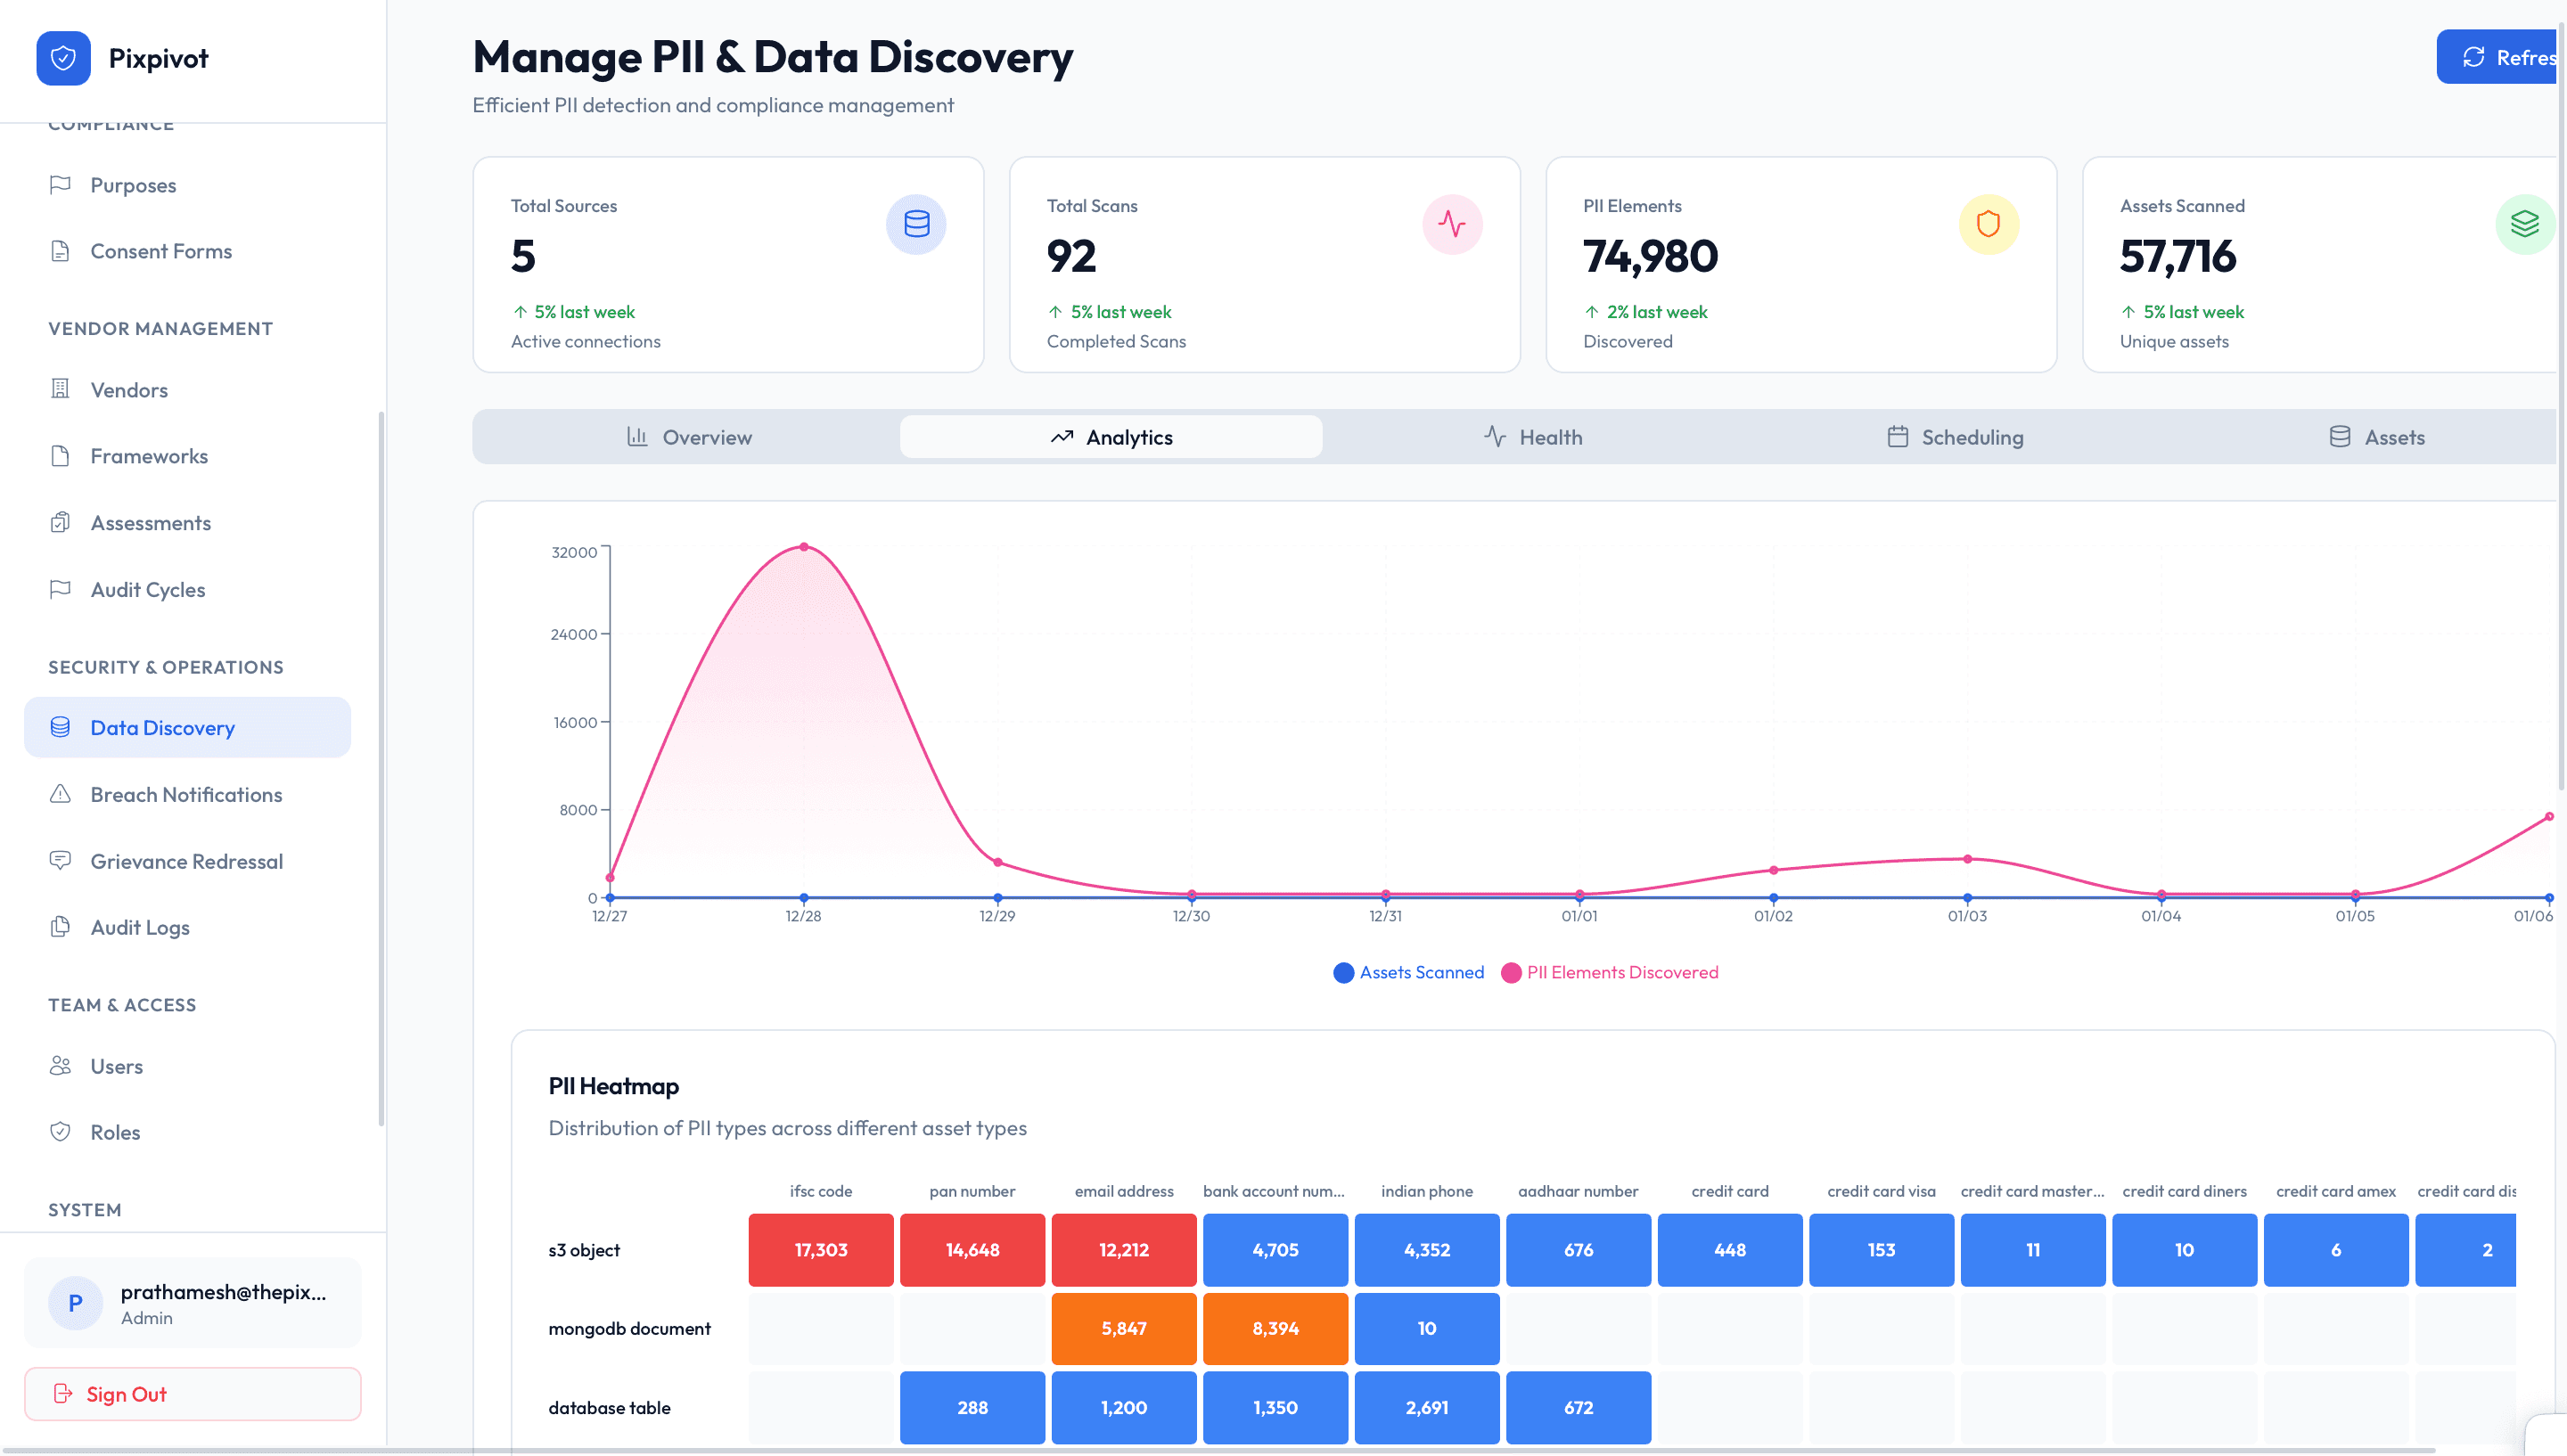
Task: Click the user avatar with letter P
Action: click(75, 1303)
